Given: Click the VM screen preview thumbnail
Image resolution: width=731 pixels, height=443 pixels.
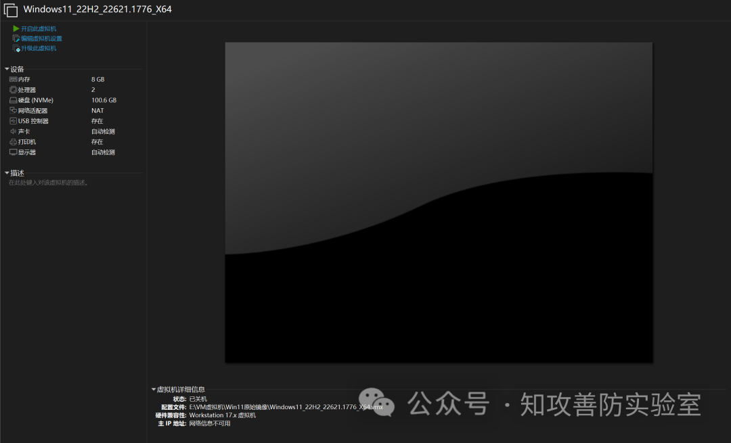Looking at the screenshot, I should pyautogui.click(x=439, y=202).
